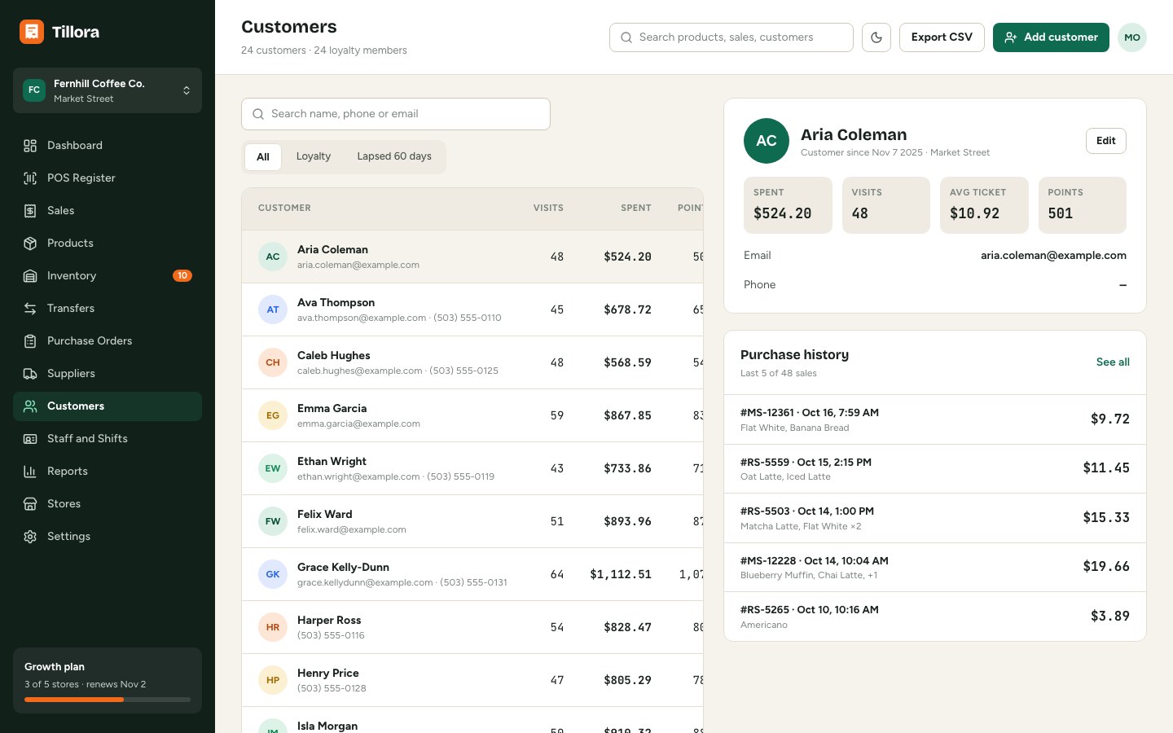The height and width of the screenshot is (733, 1173).
Task: Sort by the SPENT column header
Action: coord(636,208)
